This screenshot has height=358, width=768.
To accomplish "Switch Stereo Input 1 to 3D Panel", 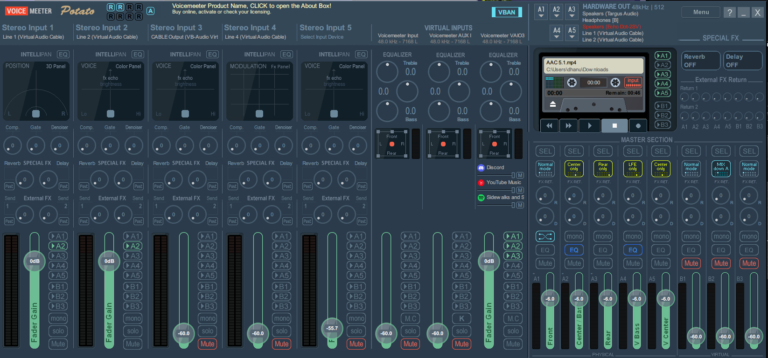I will [56, 66].
